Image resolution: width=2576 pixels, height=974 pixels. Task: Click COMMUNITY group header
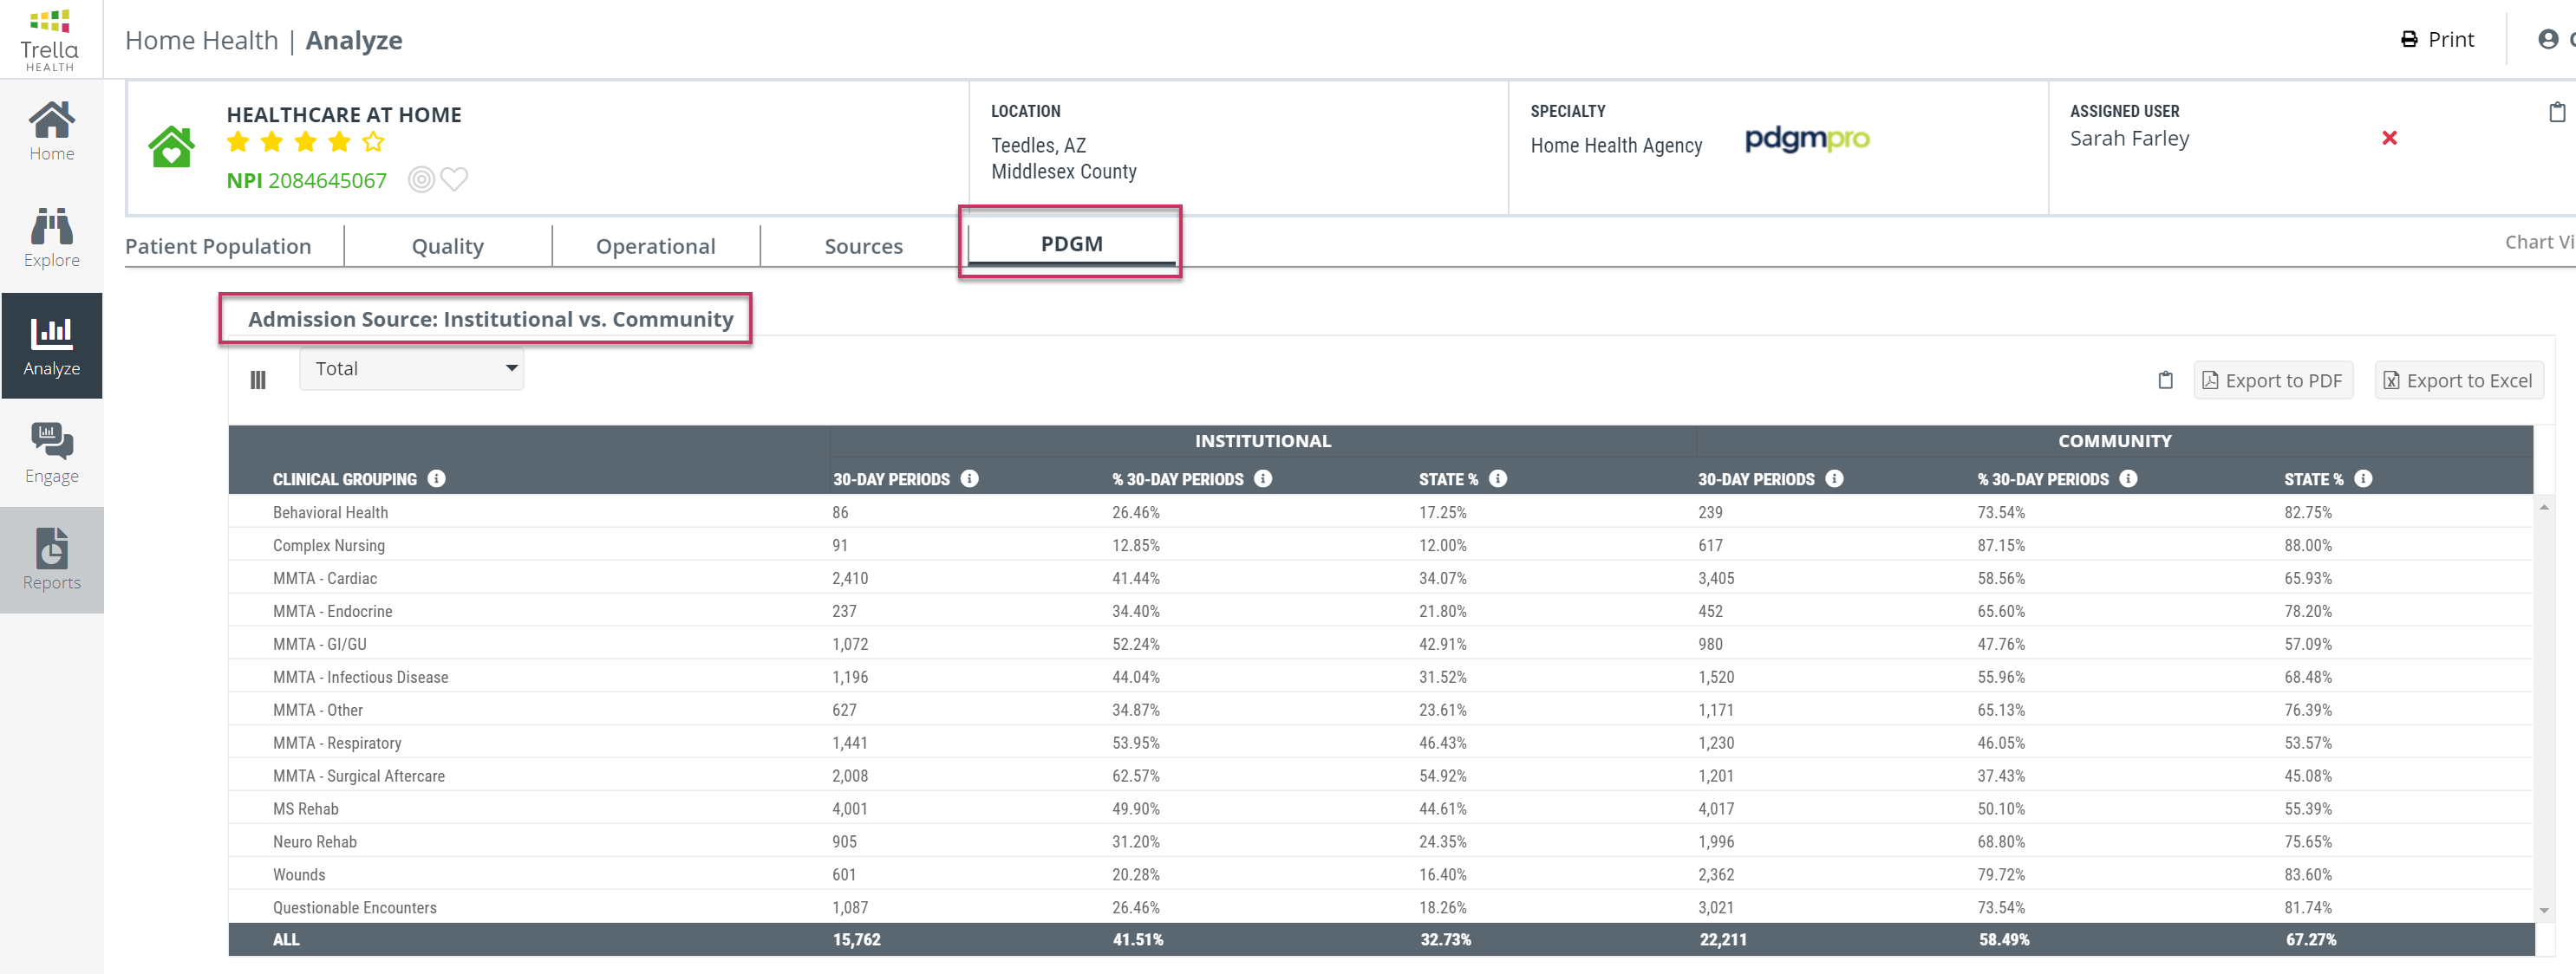coord(2114,440)
